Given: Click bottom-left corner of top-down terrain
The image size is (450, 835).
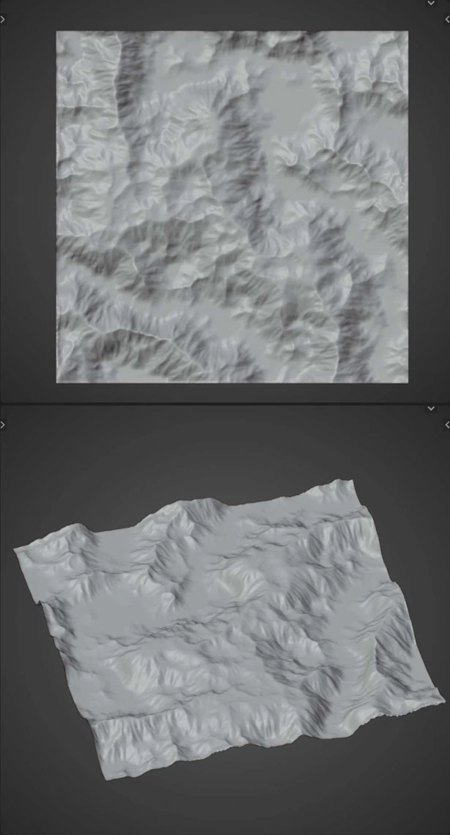Looking at the screenshot, I should pos(59,379).
